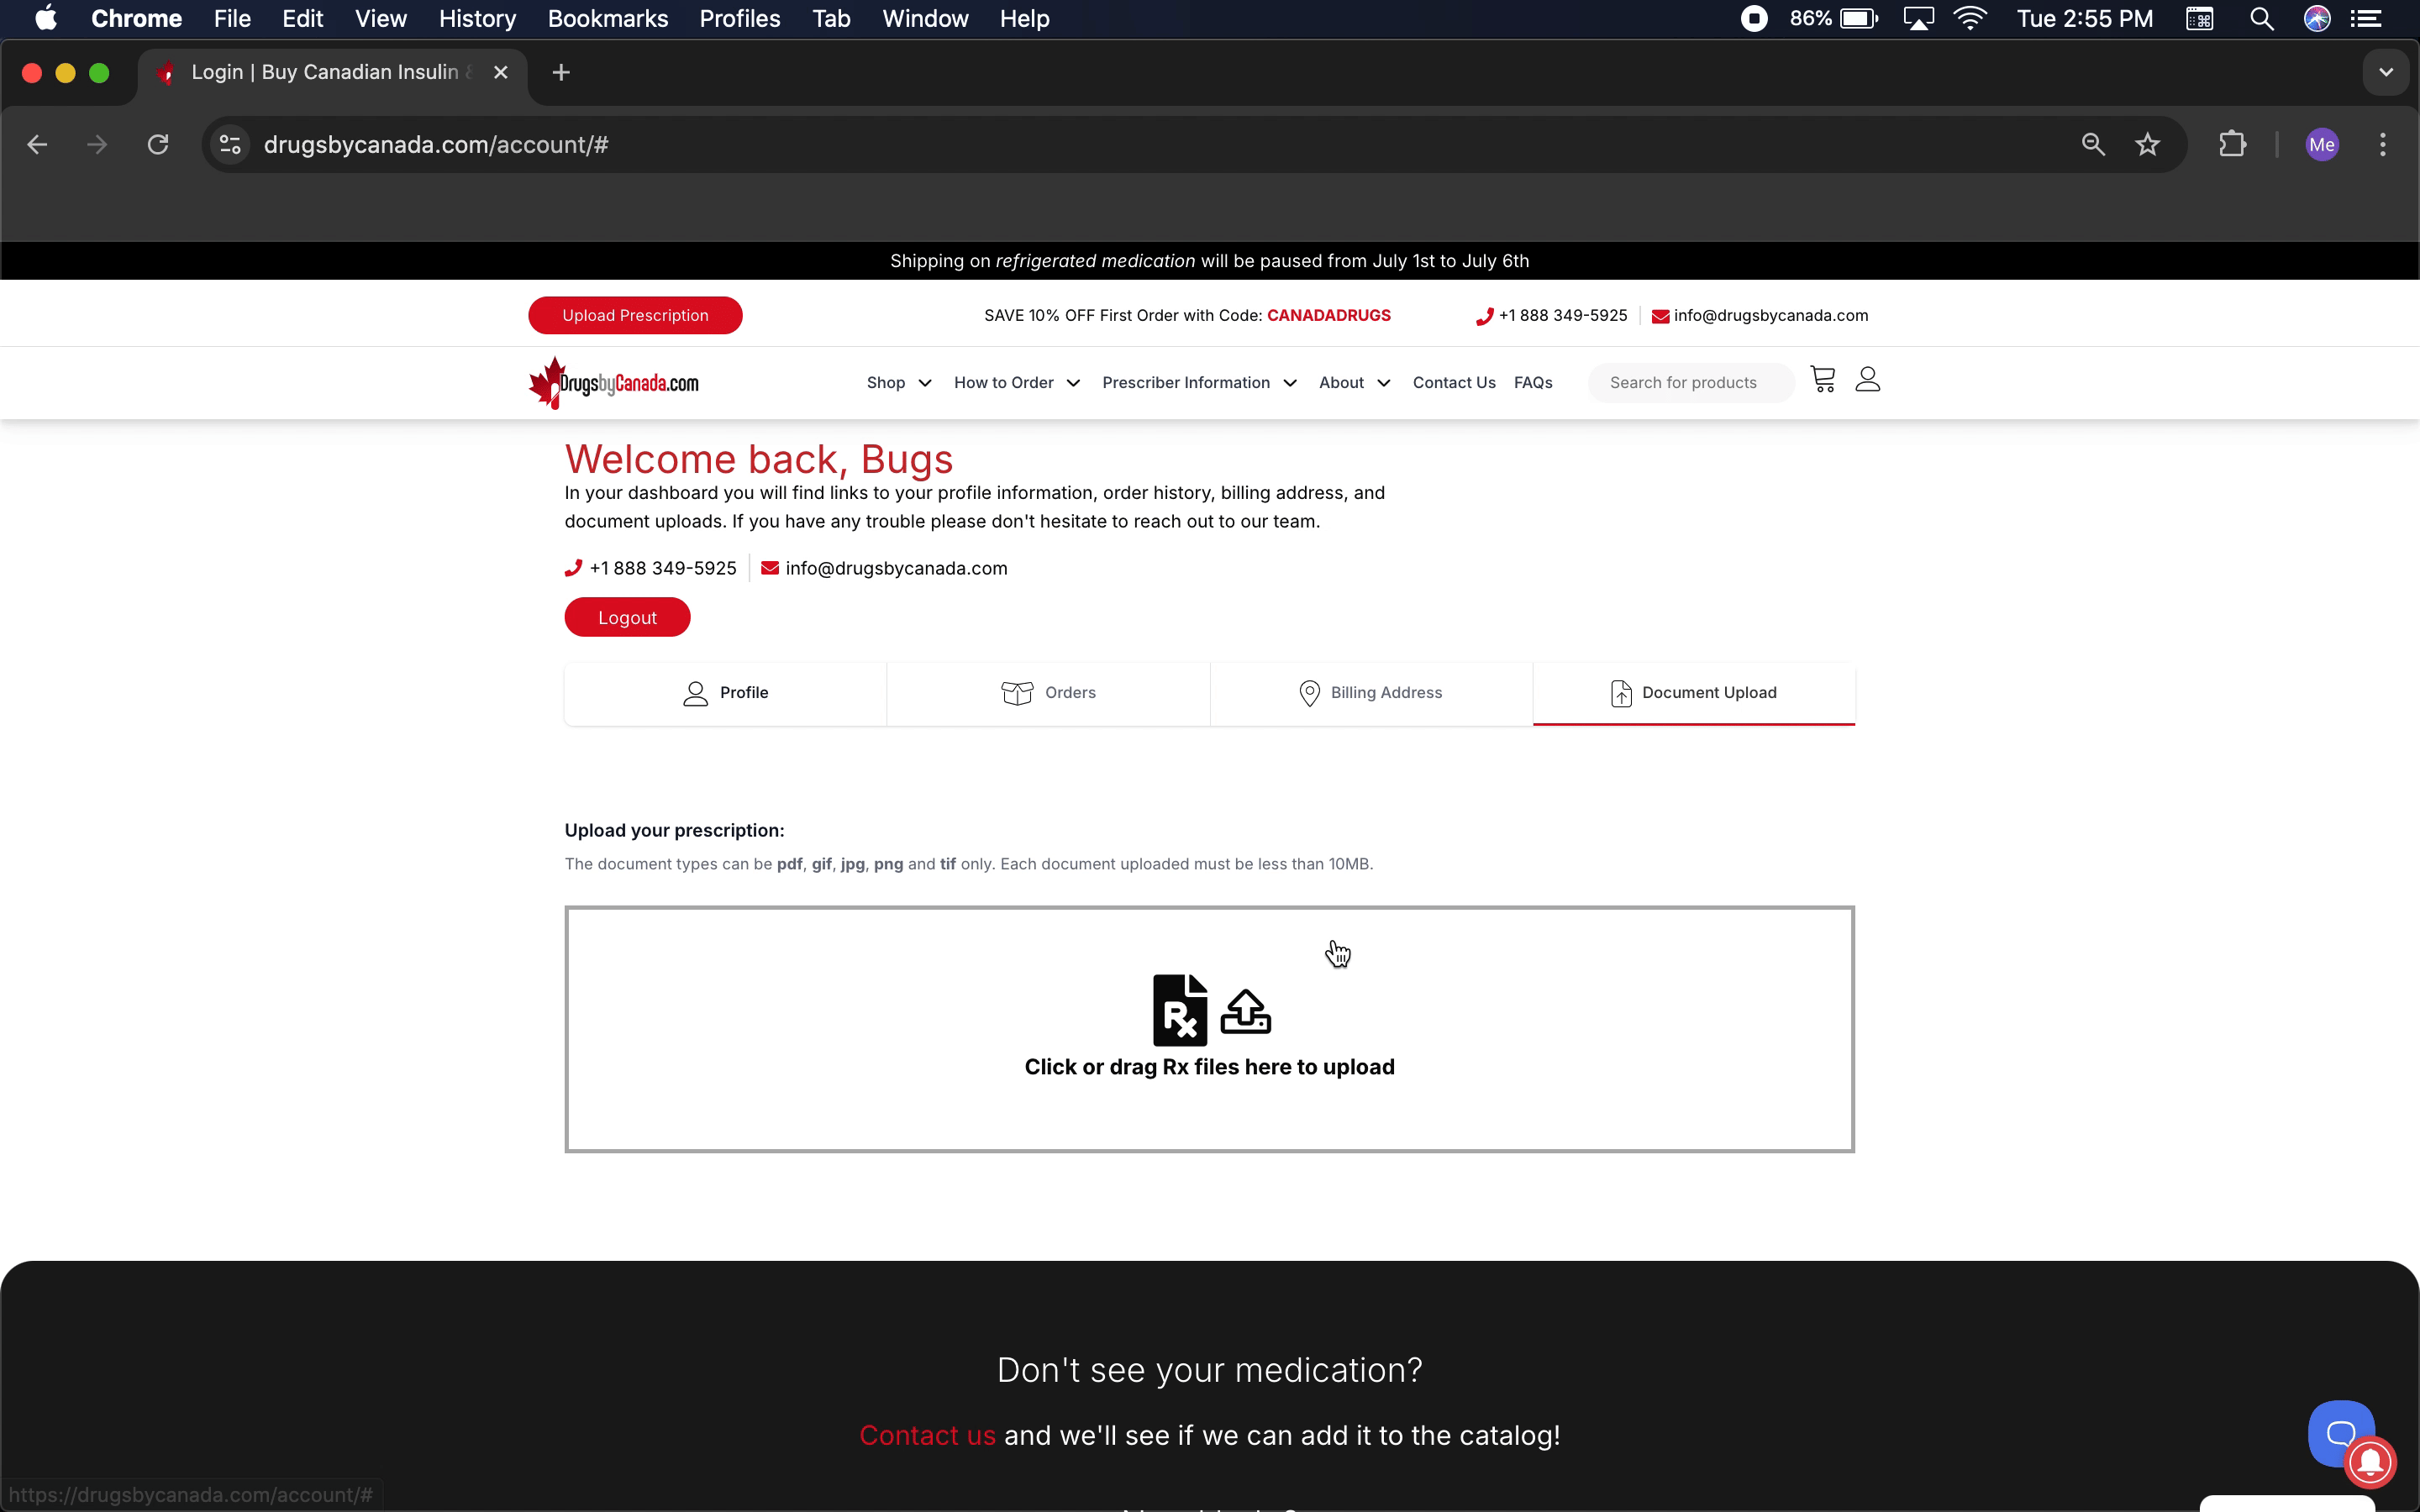Viewport: 2420px width, 1512px height.
Task: Click the Search for products field
Action: pyautogui.click(x=1690, y=383)
